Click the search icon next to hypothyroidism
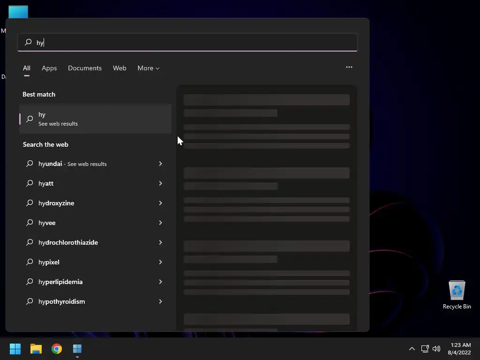 point(30,301)
